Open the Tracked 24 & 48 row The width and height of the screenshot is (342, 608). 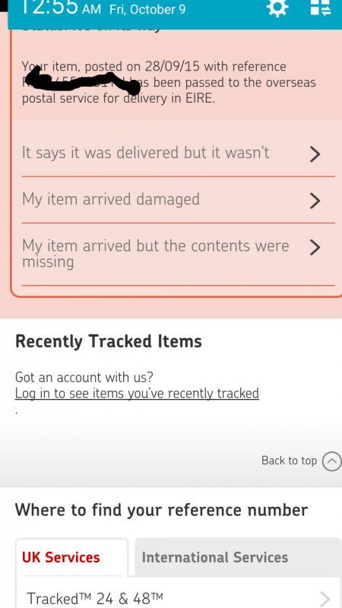(179, 598)
